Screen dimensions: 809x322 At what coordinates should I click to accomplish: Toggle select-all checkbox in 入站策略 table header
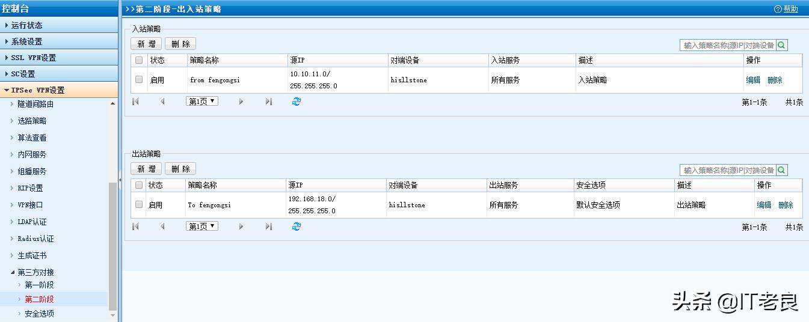(x=139, y=60)
